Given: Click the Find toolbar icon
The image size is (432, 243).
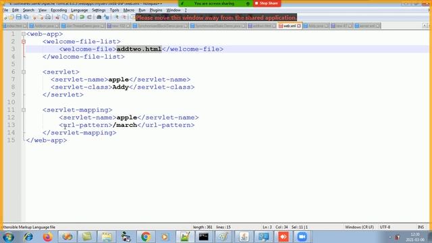Looking at the screenshot, I should (x=99, y=17).
